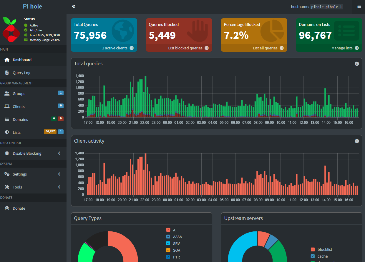Click arrow icon beside List all queries

tap(282, 48)
